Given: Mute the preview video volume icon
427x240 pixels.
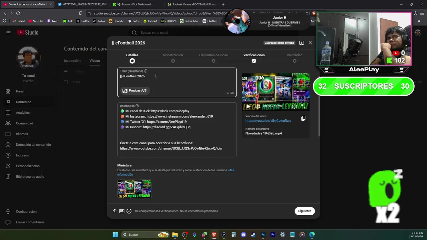Looking at the screenshot, I should [258, 106].
